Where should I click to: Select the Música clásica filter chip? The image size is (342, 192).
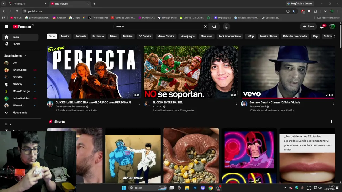tap(269, 36)
